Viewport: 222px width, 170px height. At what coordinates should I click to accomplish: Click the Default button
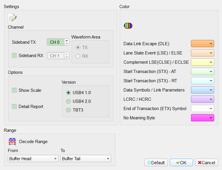(156, 162)
